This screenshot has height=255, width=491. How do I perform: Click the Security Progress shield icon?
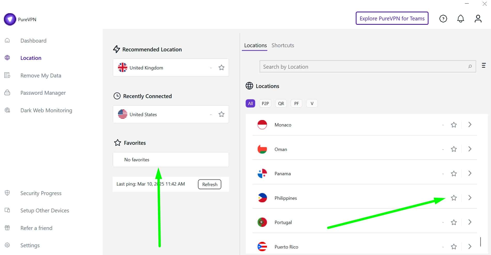coord(7,193)
